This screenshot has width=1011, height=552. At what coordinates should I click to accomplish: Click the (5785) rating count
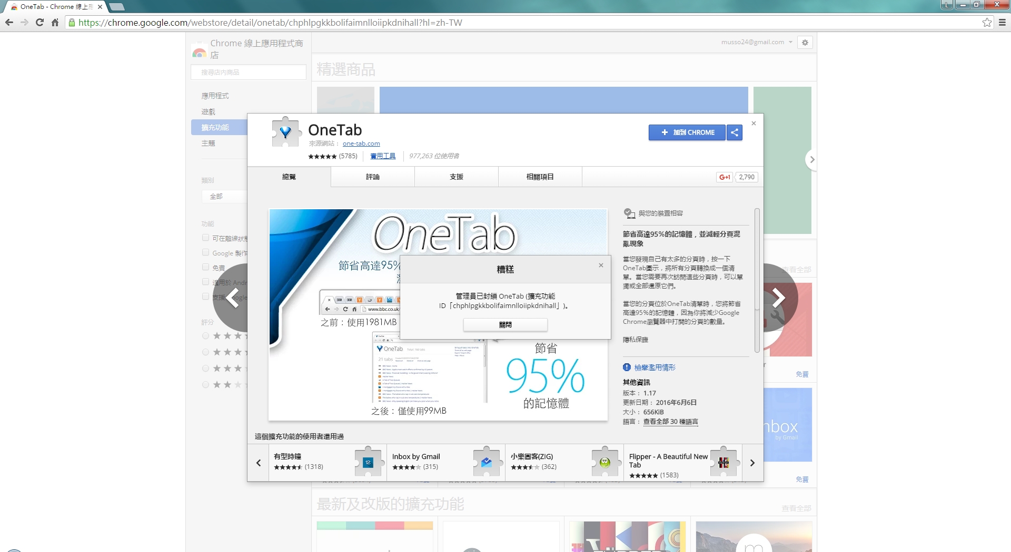[x=348, y=156]
